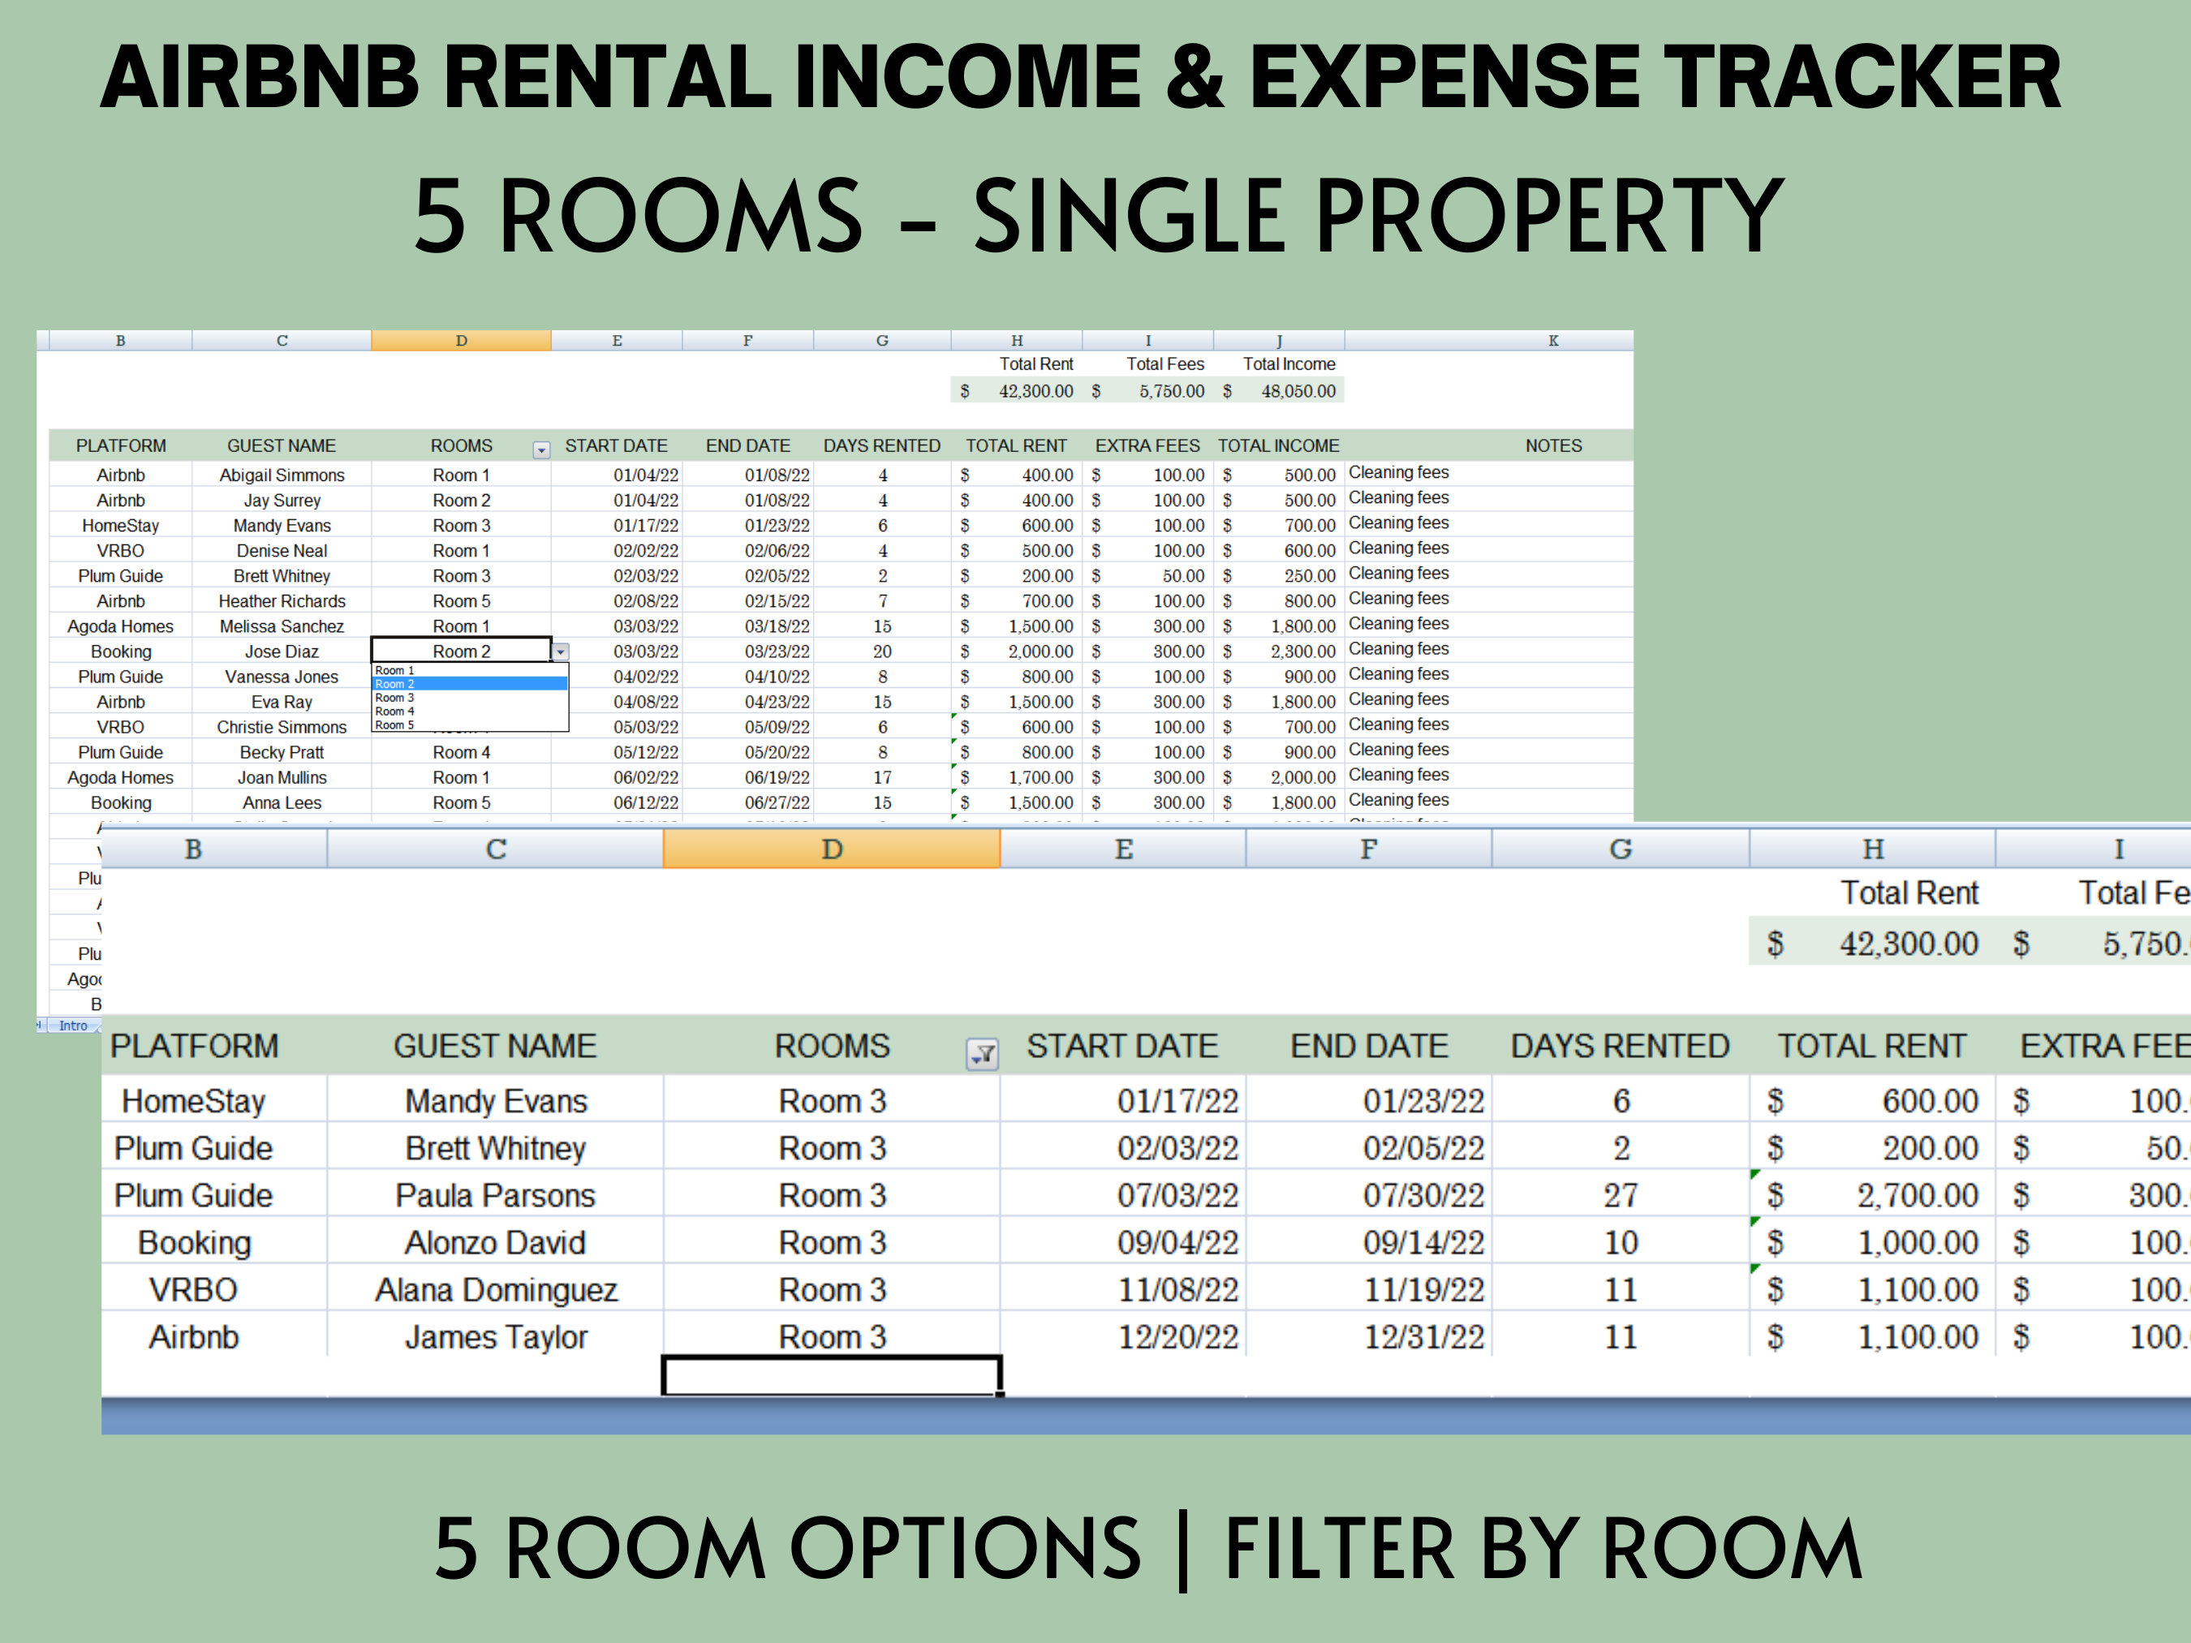Click the Total Rent value 42,300.00
The height and width of the screenshot is (1643, 2191).
(1036, 391)
